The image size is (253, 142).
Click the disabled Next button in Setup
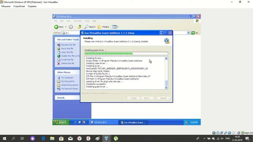point(147,98)
